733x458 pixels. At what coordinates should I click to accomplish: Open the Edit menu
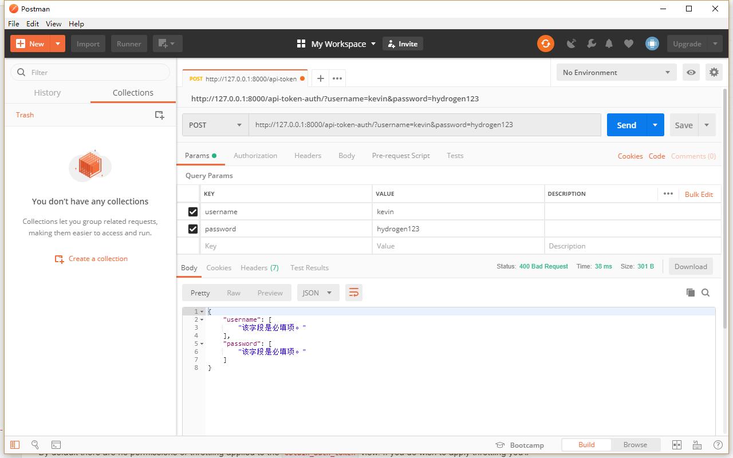[33, 23]
